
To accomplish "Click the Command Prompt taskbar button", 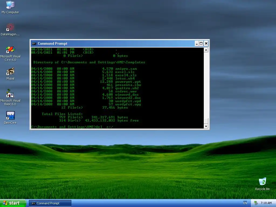I will pyautogui.click(x=50, y=203).
